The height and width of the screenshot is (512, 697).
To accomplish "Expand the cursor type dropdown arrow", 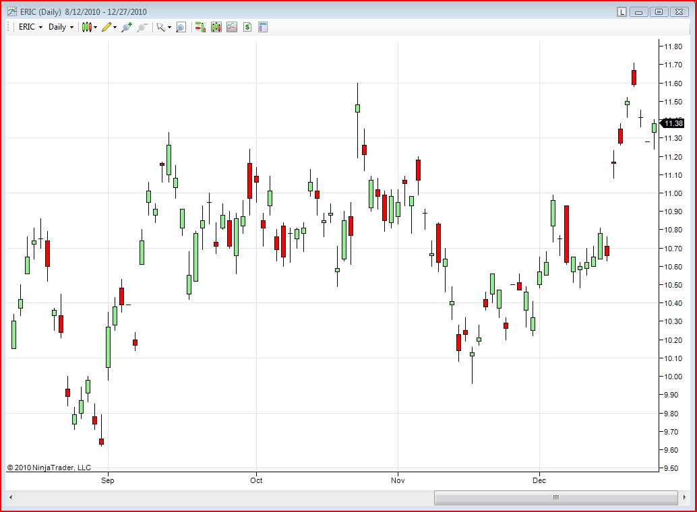I will [x=169, y=28].
